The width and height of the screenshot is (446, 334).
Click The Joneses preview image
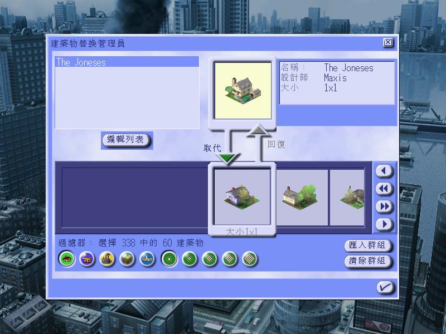(x=243, y=91)
